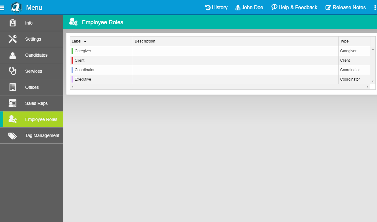Open Release Notes
377x222 pixels.
(x=345, y=8)
